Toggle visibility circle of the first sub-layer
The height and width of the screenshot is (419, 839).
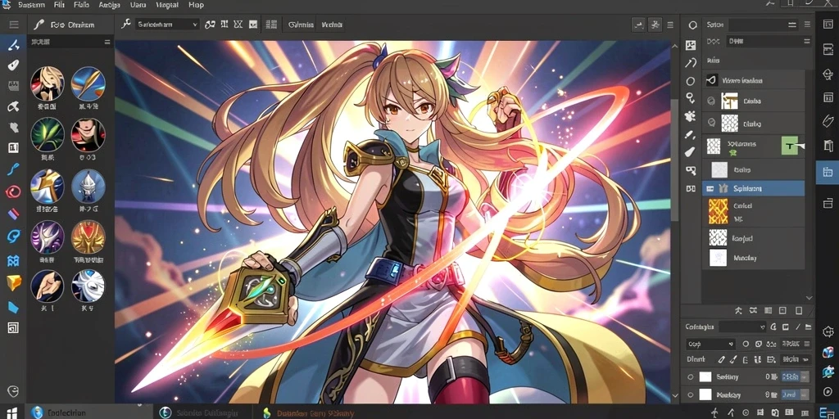pos(711,100)
